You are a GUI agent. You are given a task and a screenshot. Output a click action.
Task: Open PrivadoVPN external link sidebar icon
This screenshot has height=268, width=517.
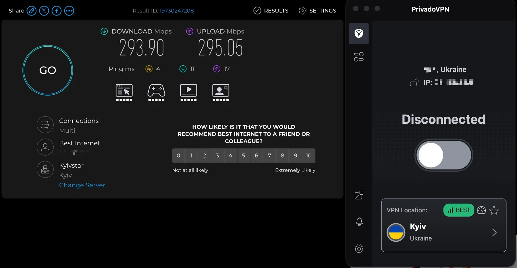pyautogui.click(x=359, y=195)
